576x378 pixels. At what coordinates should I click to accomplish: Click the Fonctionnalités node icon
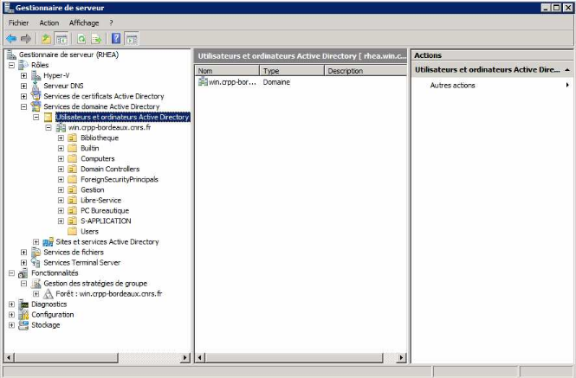coord(23,273)
